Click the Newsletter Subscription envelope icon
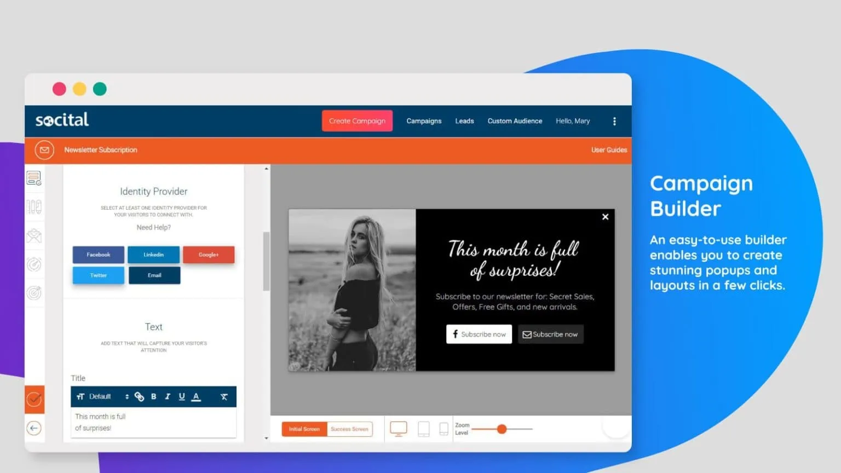The image size is (841, 473). pos(44,150)
